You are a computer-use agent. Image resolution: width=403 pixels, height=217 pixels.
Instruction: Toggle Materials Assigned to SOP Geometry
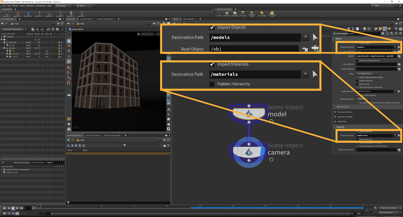coord(358,146)
